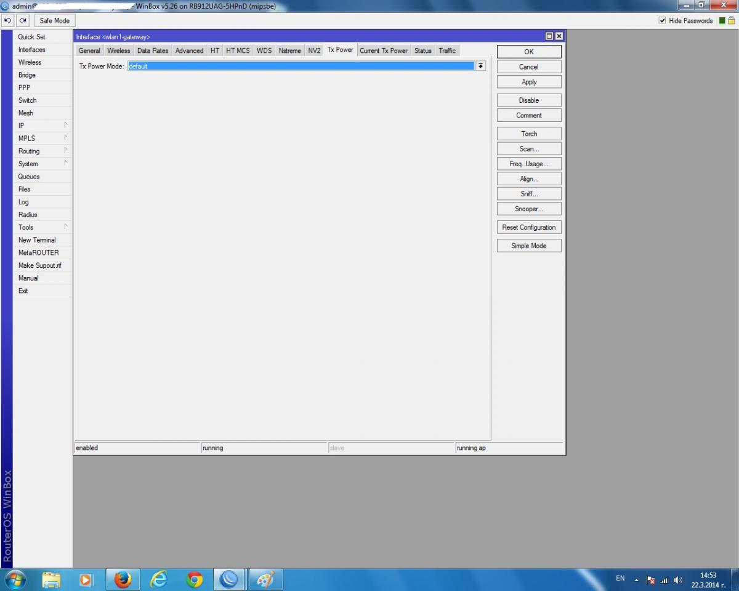The image size is (739, 591).
Task: Toggle the Hide Passwords checkbox
Action: coord(663,20)
